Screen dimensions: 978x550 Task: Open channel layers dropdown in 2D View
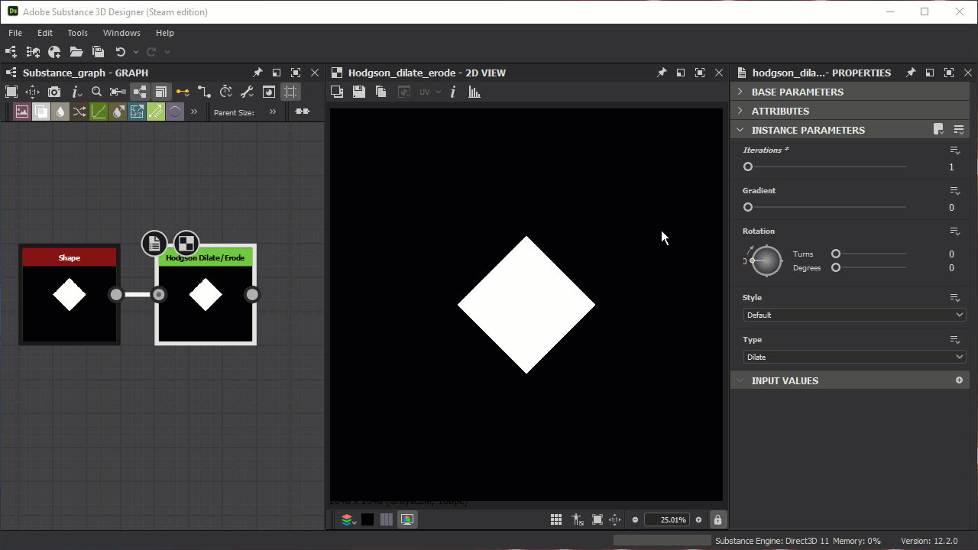click(x=348, y=519)
